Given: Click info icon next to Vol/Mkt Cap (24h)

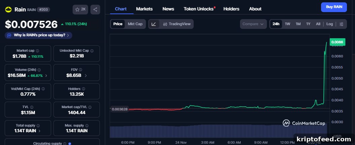Looking at the screenshot, I should tap(43, 89).
